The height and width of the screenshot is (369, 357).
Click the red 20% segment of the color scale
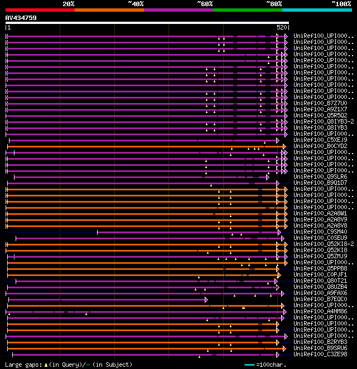click(x=40, y=10)
